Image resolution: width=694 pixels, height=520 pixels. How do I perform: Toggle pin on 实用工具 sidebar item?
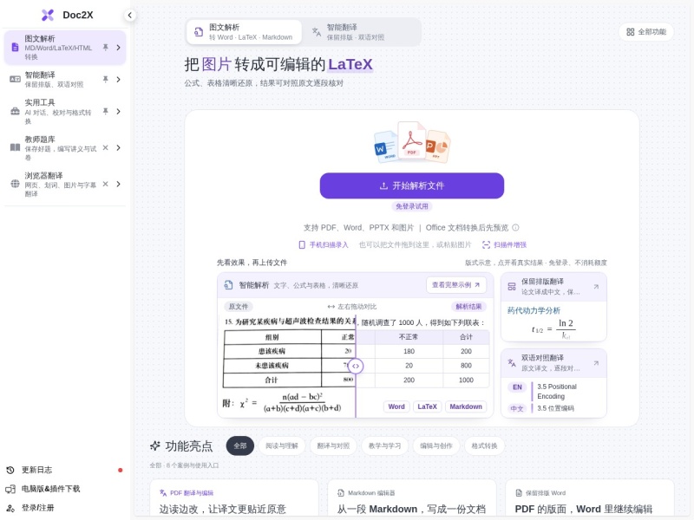click(105, 111)
